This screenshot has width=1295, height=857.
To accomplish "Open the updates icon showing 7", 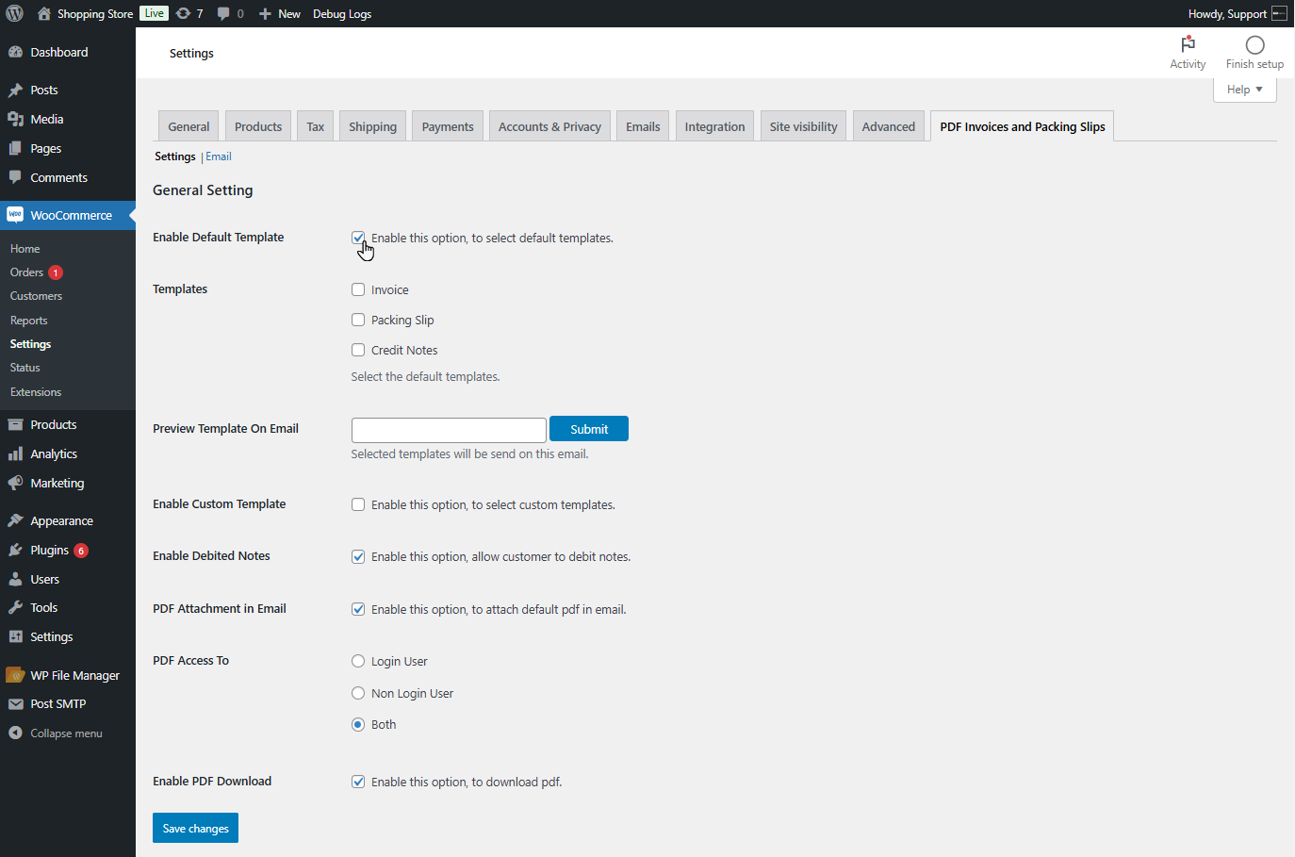I will click(x=184, y=13).
